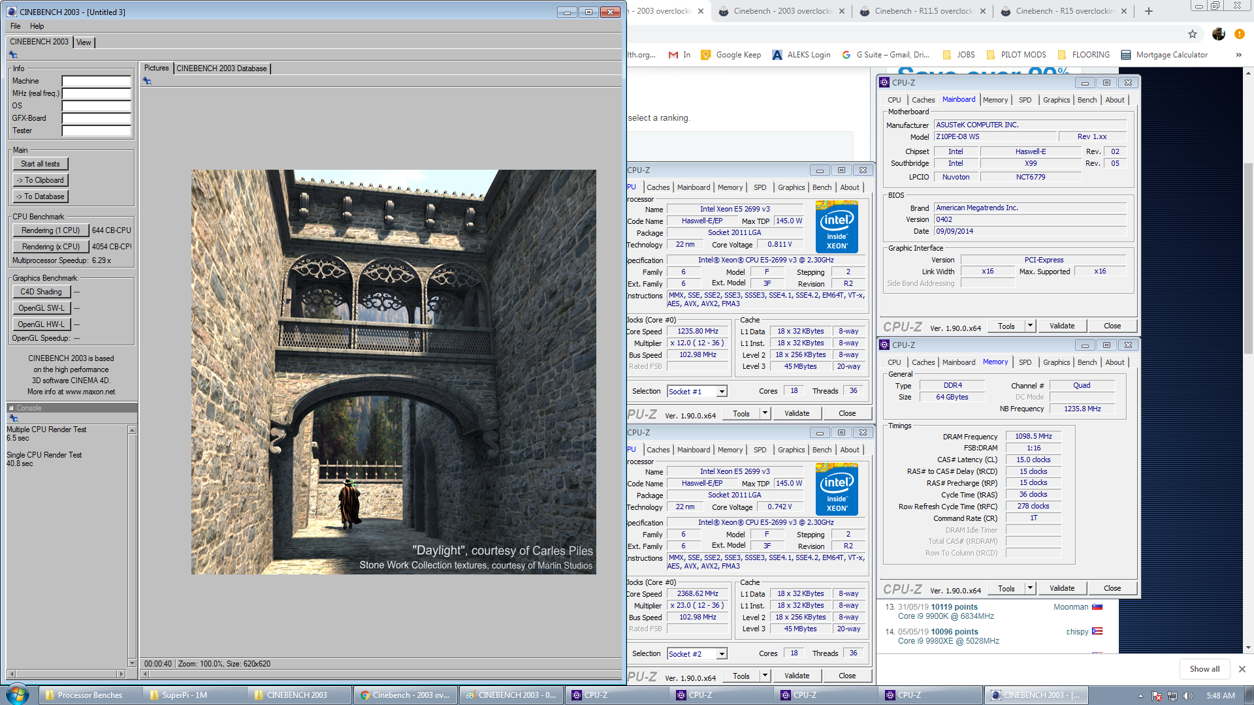The width and height of the screenshot is (1254, 705).
Task: Open the Gmail Inbox bookmark
Action: 679,55
